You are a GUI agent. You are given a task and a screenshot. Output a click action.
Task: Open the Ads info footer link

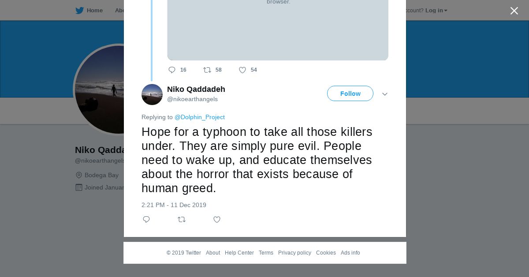point(350,253)
